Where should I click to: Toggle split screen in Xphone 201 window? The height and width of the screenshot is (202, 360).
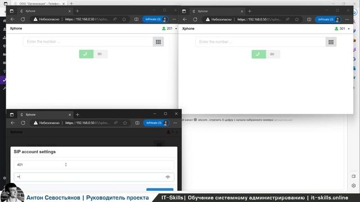tap(136, 20)
